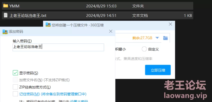Screen dimensions: 212x102
Task: Click the 剩余:27.7GB free space label
Action: click(x=142, y=38)
